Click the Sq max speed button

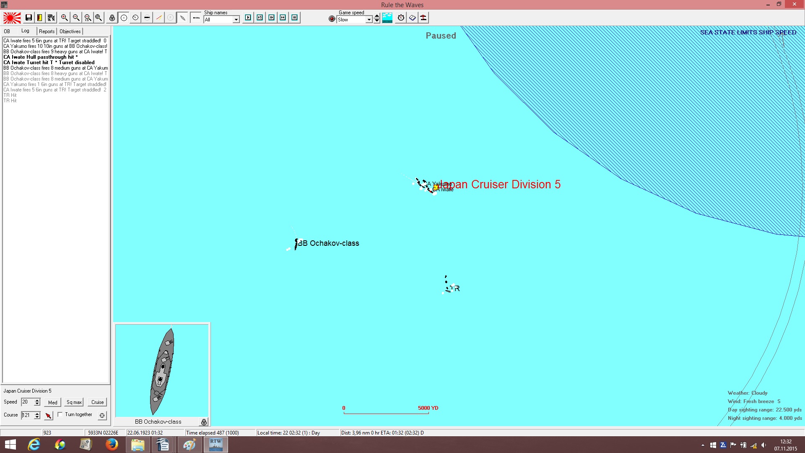pos(74,402)
